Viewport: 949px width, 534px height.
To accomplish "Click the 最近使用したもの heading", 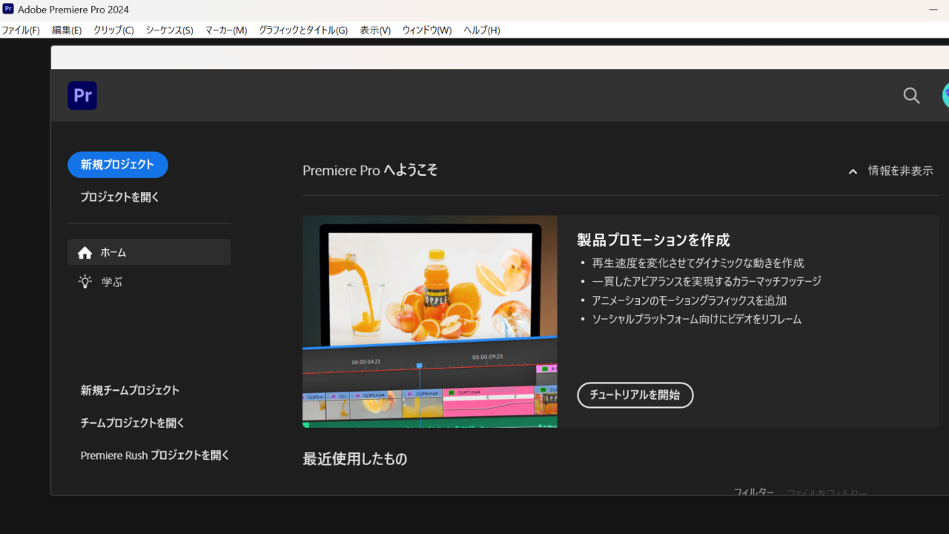I will 355,459.
